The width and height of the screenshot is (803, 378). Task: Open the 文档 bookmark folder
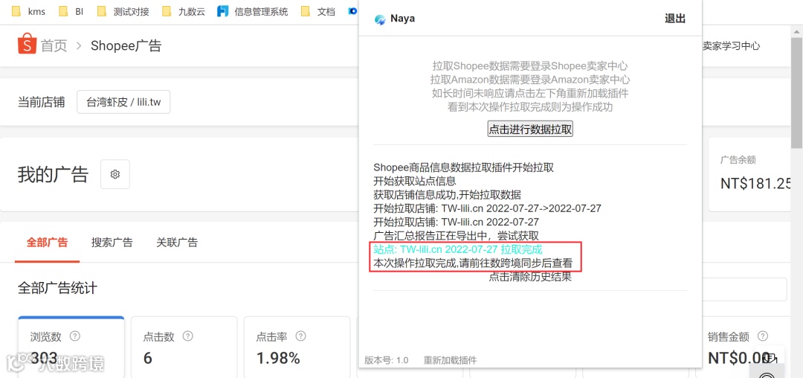click(318, 11)
